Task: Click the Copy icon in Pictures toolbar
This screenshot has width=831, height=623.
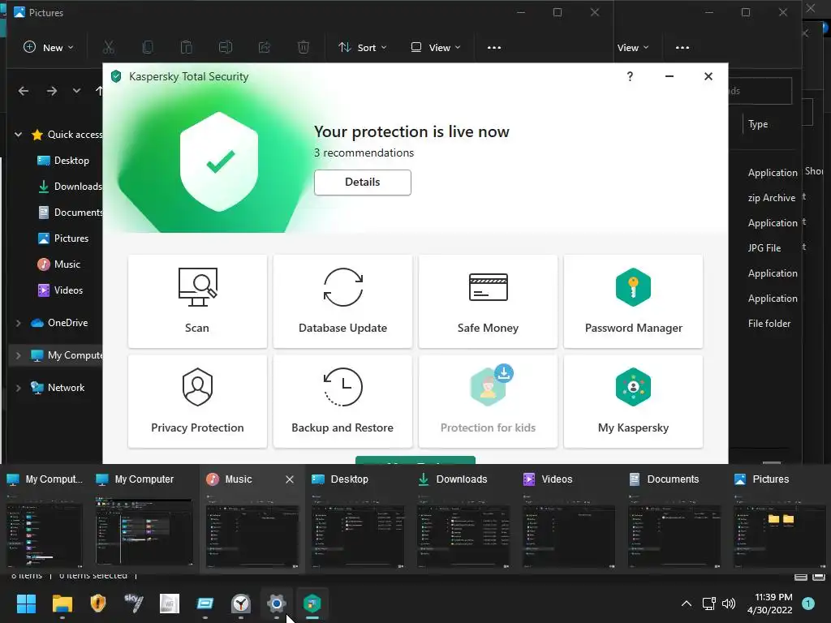Action: (148, 47)
